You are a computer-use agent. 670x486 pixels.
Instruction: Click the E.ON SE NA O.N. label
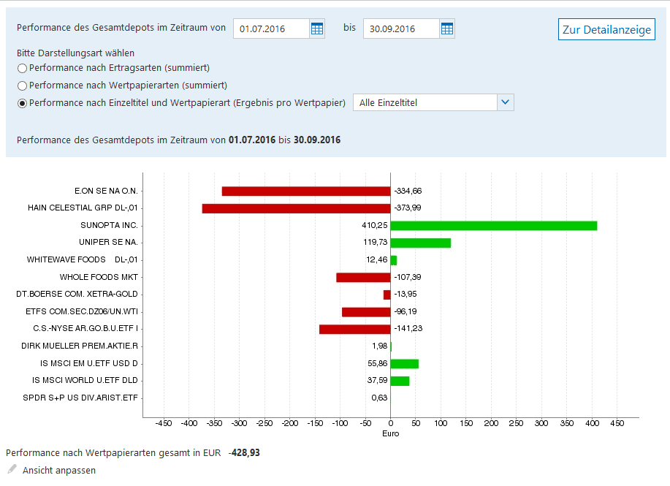(x=106, y=191)
